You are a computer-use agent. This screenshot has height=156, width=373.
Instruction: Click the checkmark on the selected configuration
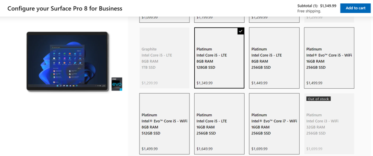(241, 31)
